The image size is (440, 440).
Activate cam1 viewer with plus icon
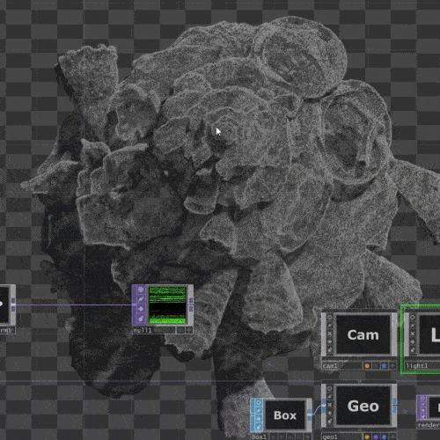tap(392, 366)
